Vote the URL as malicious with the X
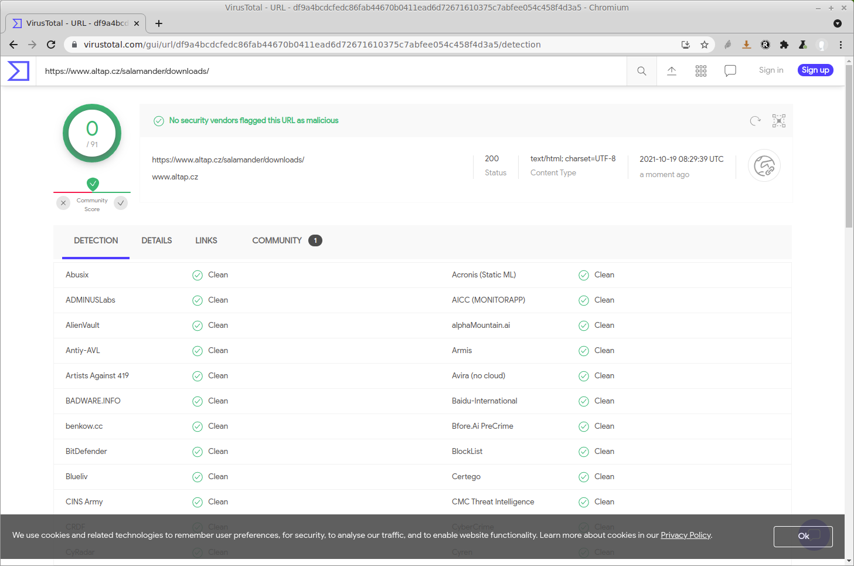Image resolution: width=854 pixels, height=566 pixels. point(63,203)
